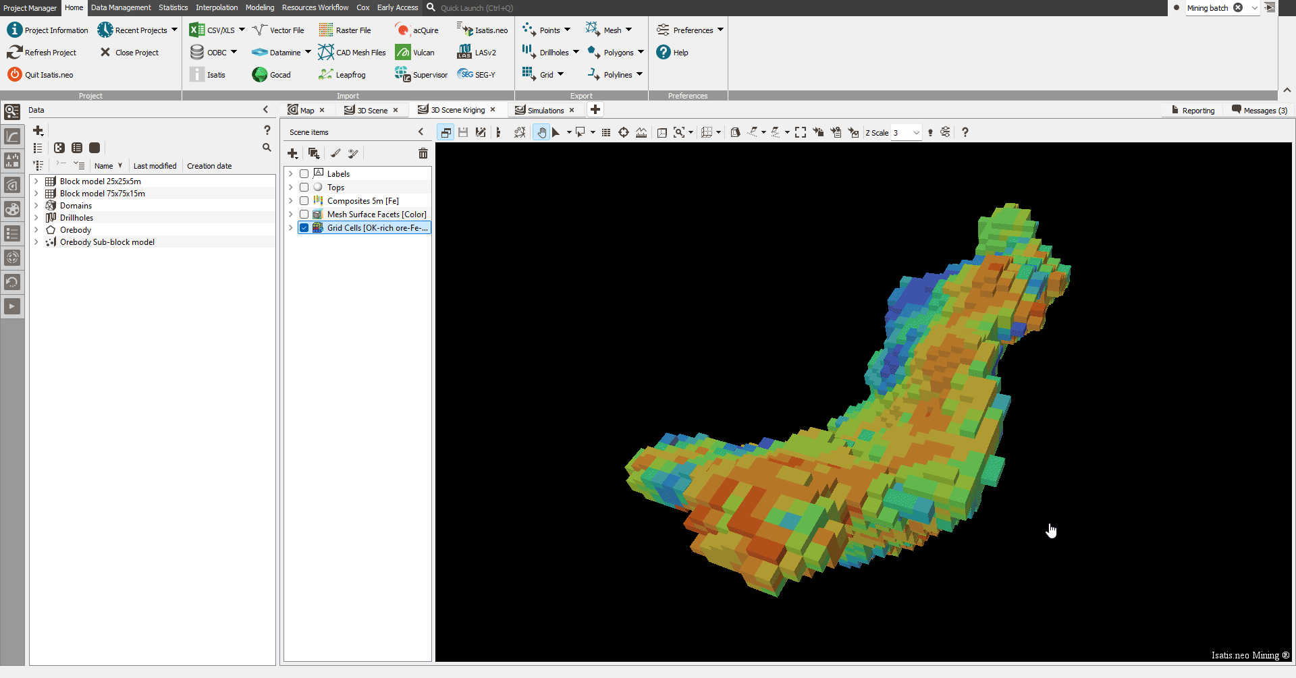
Task: Open the color palette panel in the sidebar
Action: tap(12, 209)
